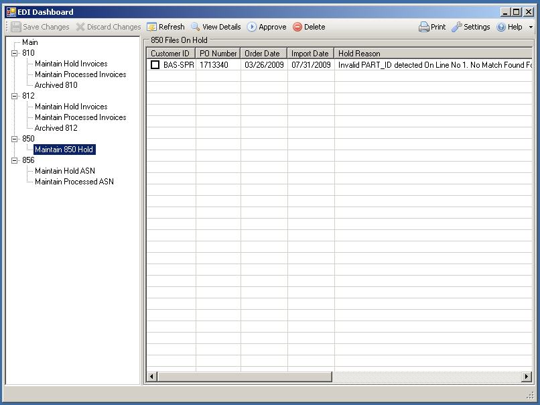Click the Refresh toolbar icon
540x405 pixels.
[152, 27]
